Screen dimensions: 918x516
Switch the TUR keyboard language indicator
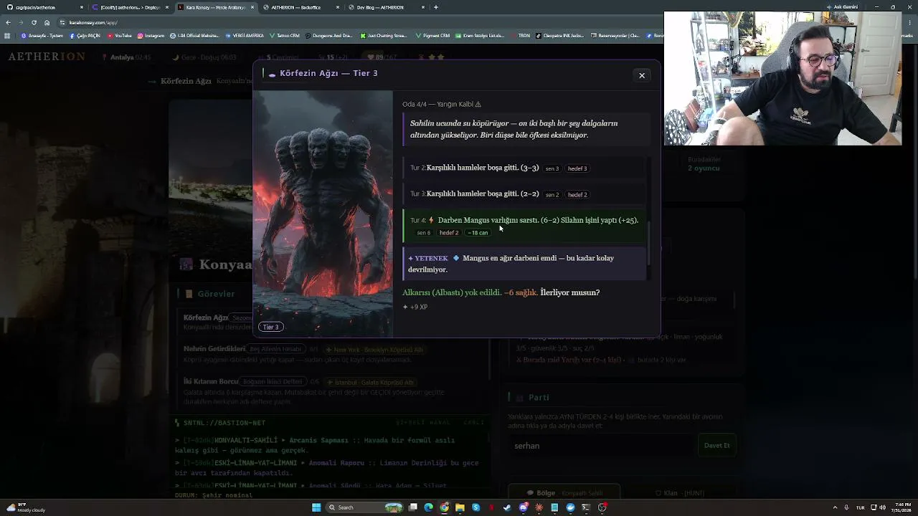tap(860, 507)
